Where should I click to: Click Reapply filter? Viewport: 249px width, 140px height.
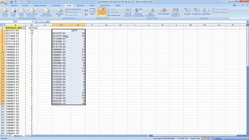(113, 12)
